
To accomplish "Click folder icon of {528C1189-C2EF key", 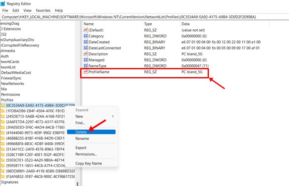I will coord(2,155).
